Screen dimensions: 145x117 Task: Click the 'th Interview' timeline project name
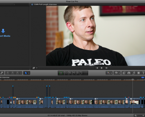pos(5,78)
